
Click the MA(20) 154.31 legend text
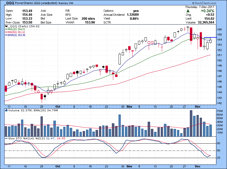point(16,29)
